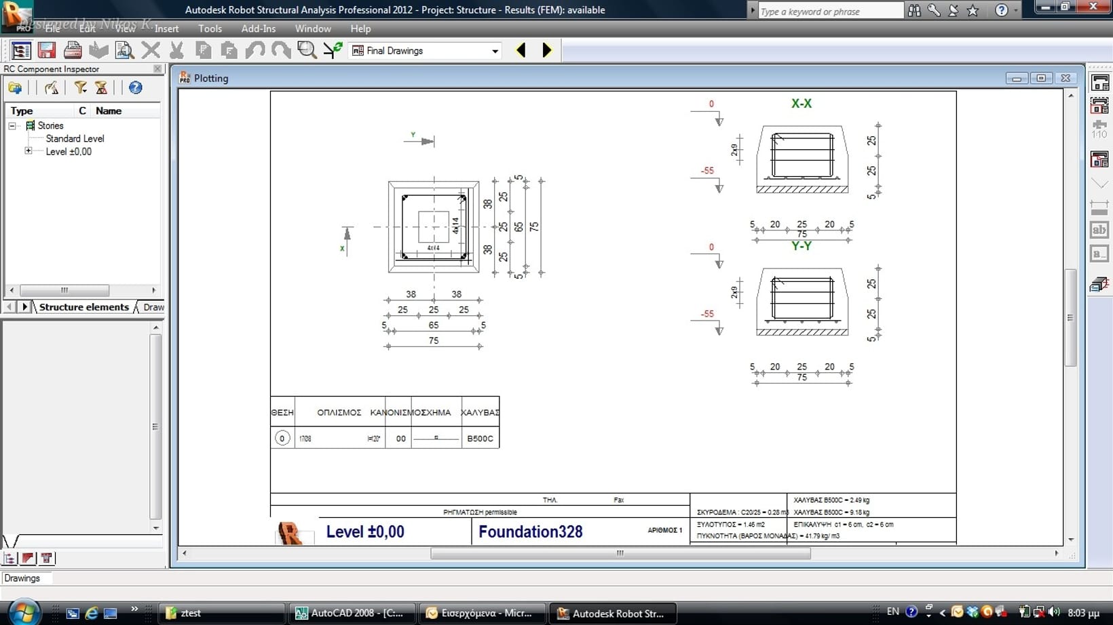Click the red floppy disk Save icon
This screenshot has width=1113, height=625.
(46, 50)
